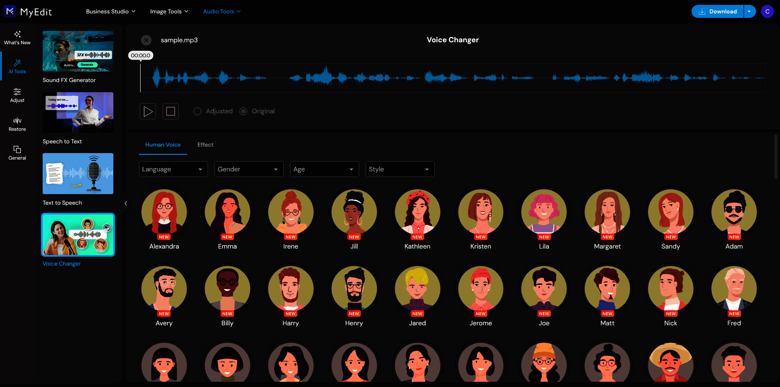780x387 pixels.
Task: Open the Adjust tools panel
Action: [17, 95]
